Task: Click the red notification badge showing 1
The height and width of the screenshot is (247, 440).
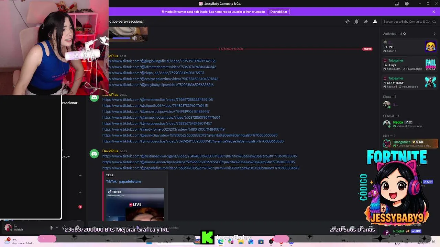Action: point(80,207)
